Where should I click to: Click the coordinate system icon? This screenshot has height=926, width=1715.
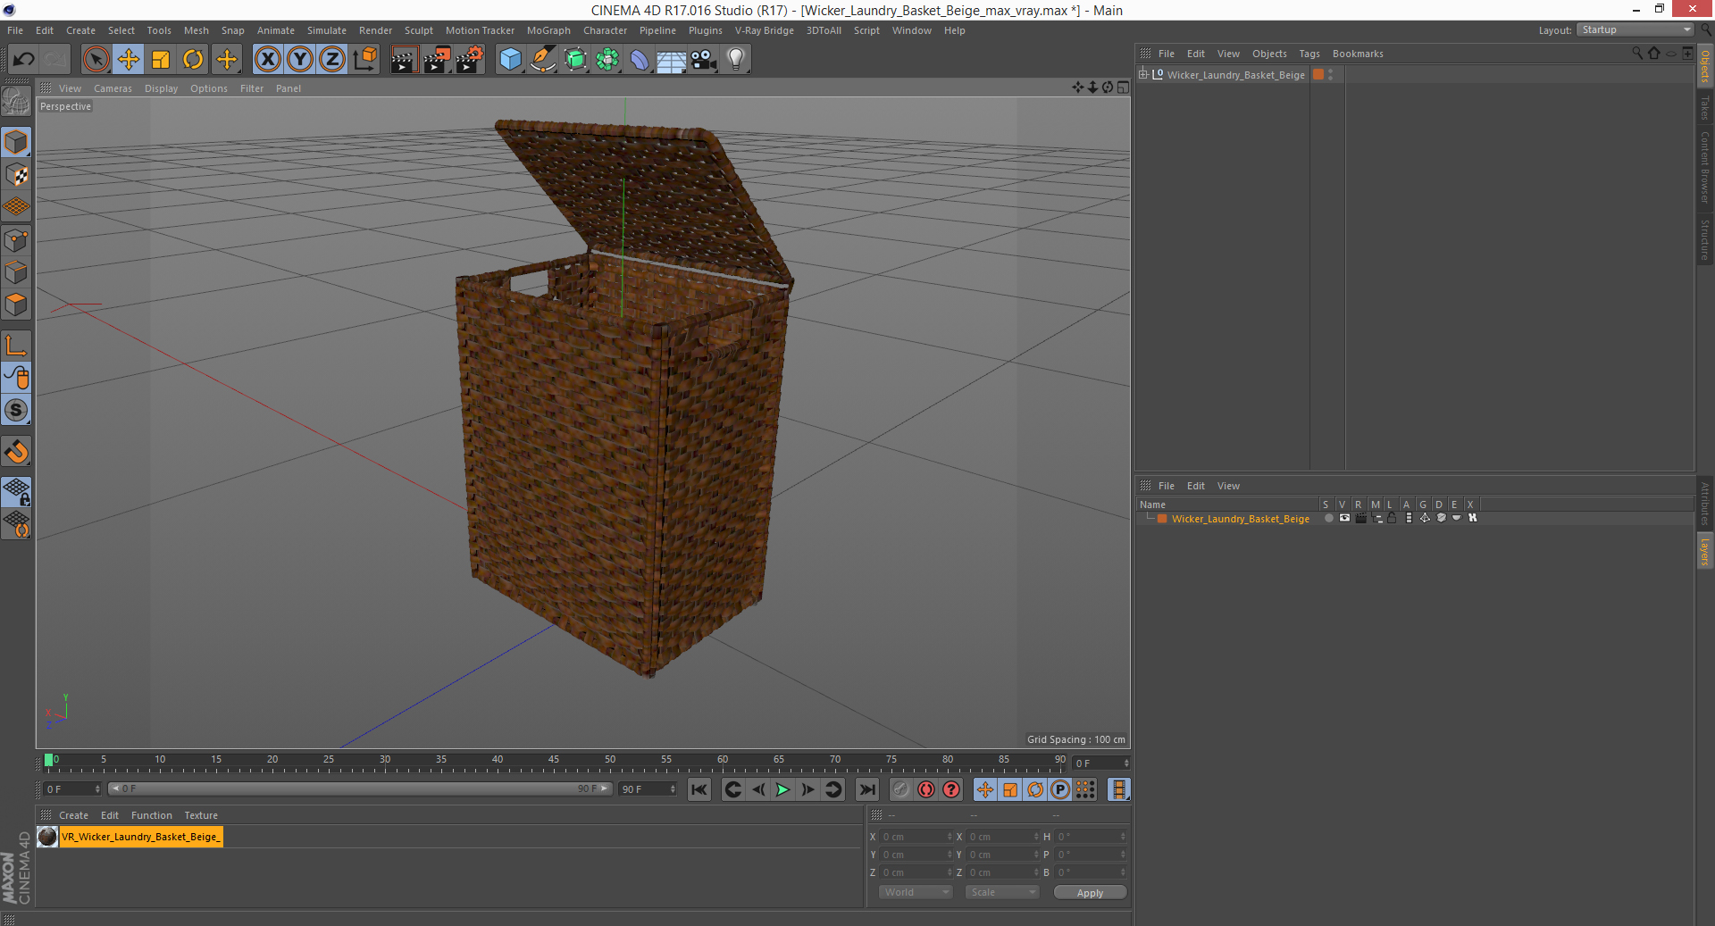pos(365,60)
